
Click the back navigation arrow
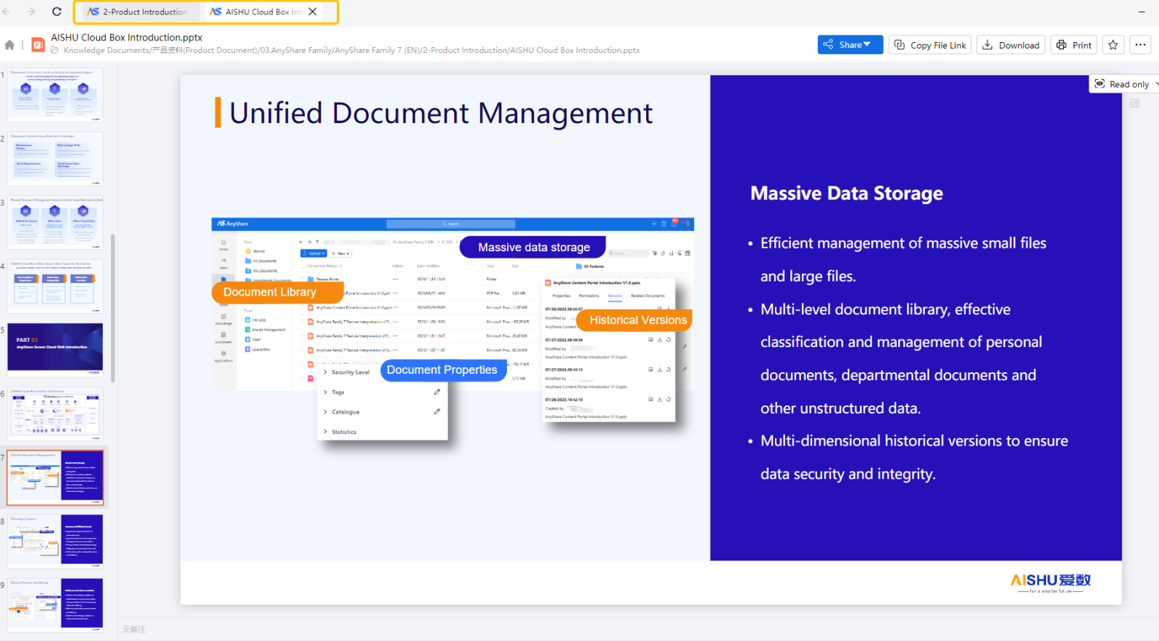tap(7, 12)
